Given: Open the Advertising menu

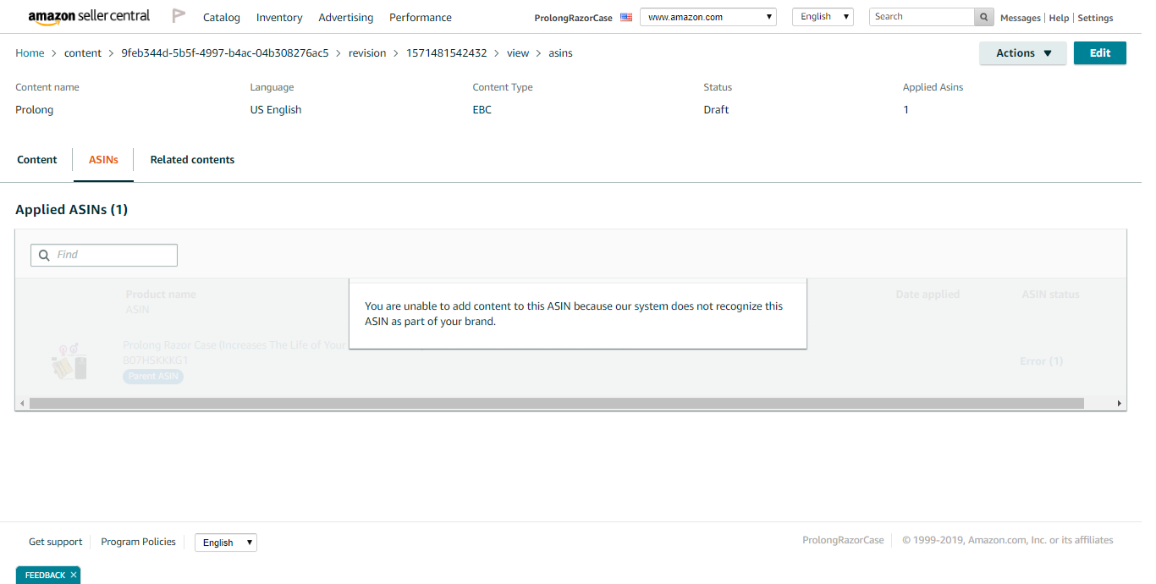Looking at the screenshot, I should click(345, 17).
